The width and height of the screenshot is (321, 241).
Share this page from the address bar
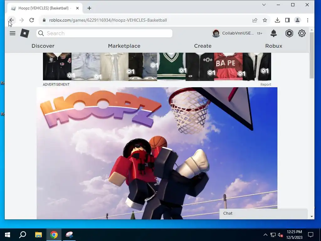255,20
